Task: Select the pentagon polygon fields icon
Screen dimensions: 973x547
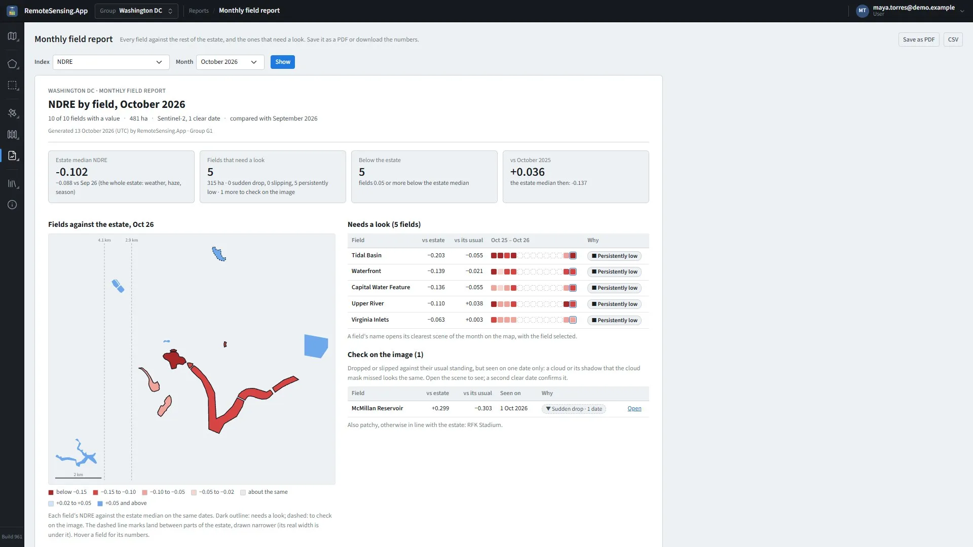Action: coord(12,64)
